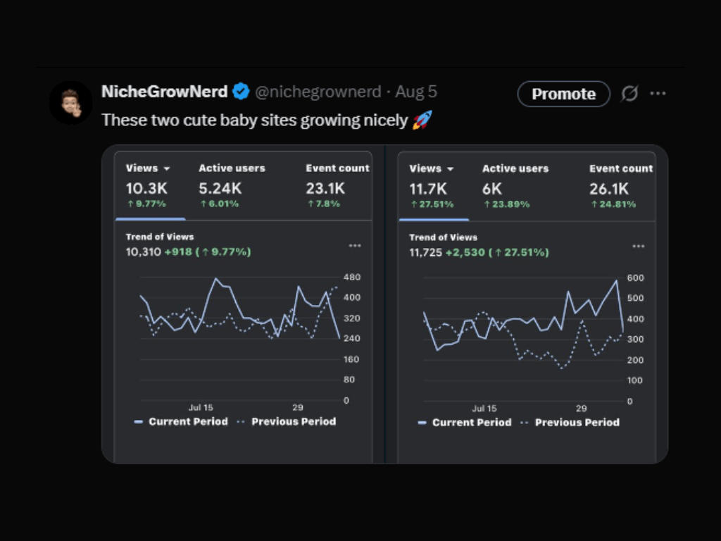The width and height of the screenshot is (721, 541).
Task: Select Active users tab showing 6K
Action: pos(515,169)
